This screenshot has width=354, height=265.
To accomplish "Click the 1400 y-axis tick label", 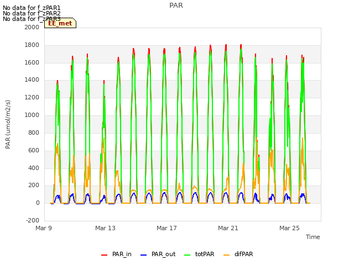I will tap(32, 79).
